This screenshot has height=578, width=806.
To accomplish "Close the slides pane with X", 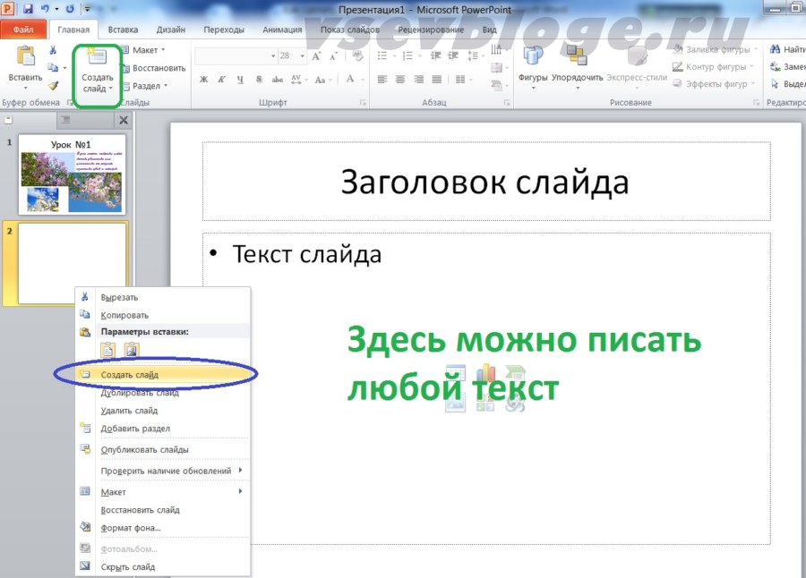I will [x=124, y=120].
